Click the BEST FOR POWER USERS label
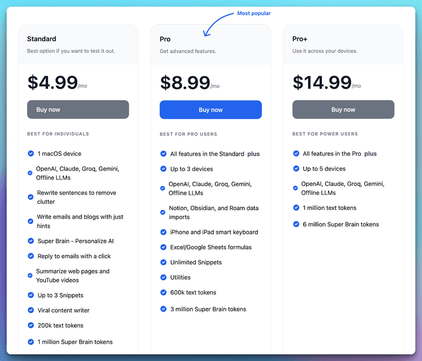 point(324,134)
